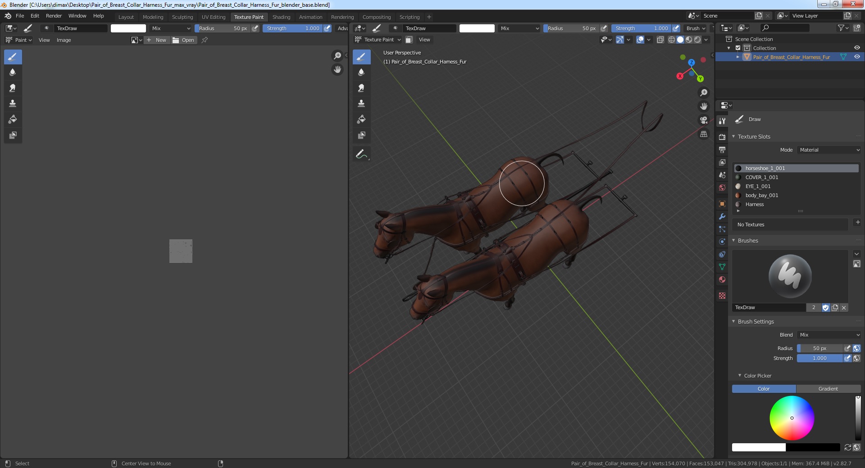The image size is (865, 468).
Task: Select the Draw brush tool in image editor
Action: [13, 57]
